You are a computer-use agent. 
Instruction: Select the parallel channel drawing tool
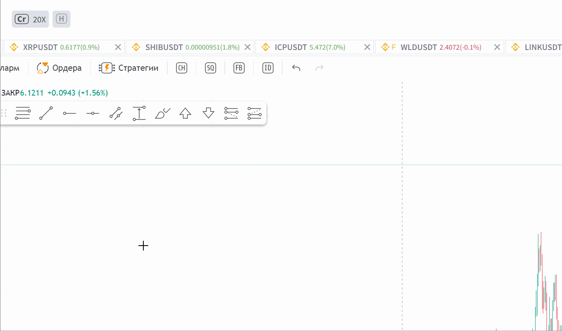116,113
